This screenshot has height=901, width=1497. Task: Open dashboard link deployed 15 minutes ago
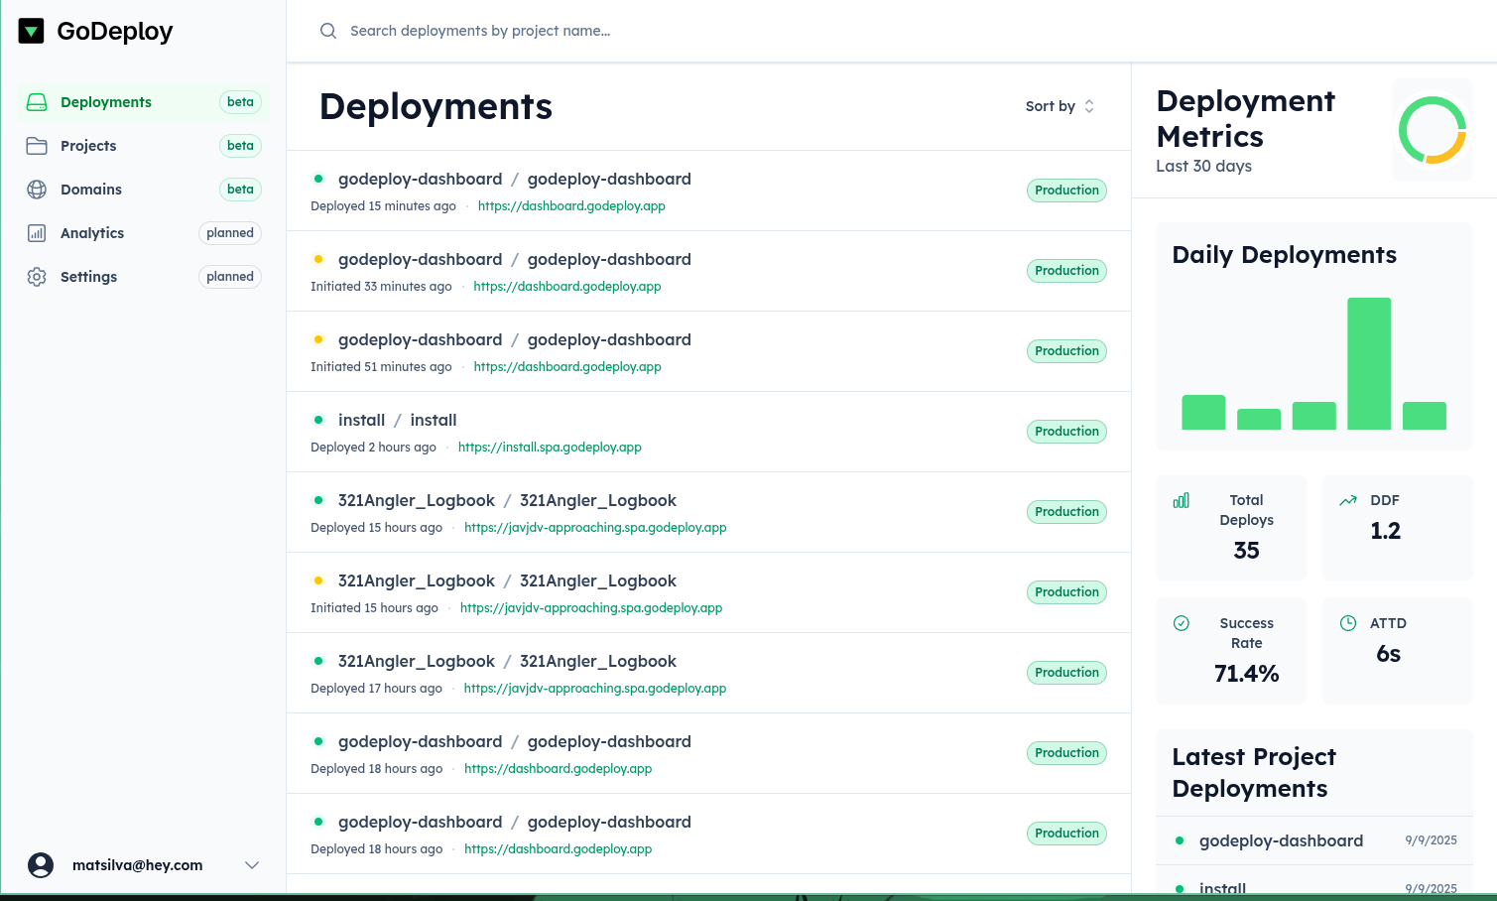571,206
